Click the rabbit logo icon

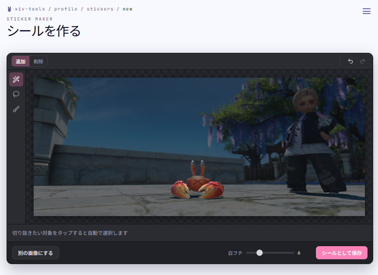coord(10,9)
